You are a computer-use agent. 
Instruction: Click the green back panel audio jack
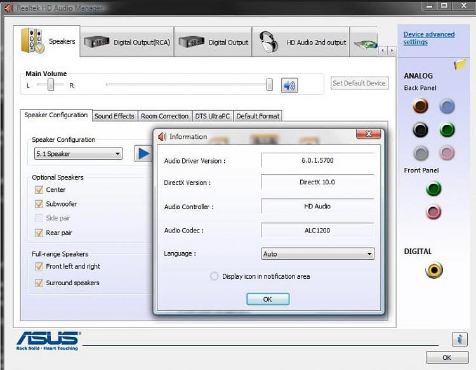447,130
